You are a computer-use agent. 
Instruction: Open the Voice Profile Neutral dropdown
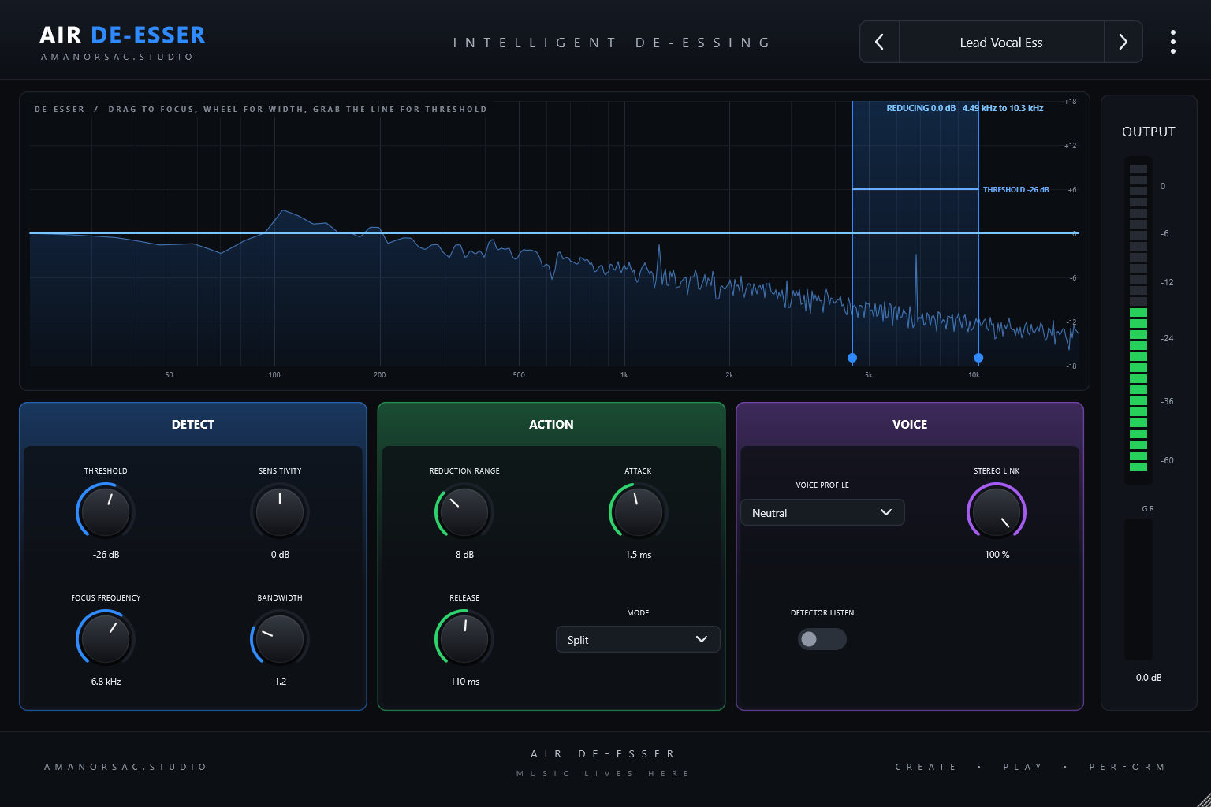822,512
